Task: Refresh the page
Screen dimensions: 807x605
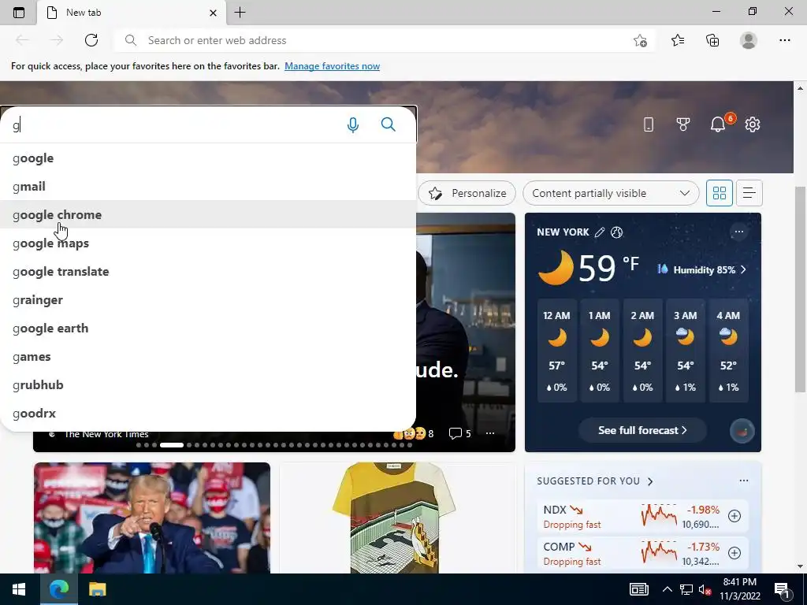Action: (x=91, y=40)
